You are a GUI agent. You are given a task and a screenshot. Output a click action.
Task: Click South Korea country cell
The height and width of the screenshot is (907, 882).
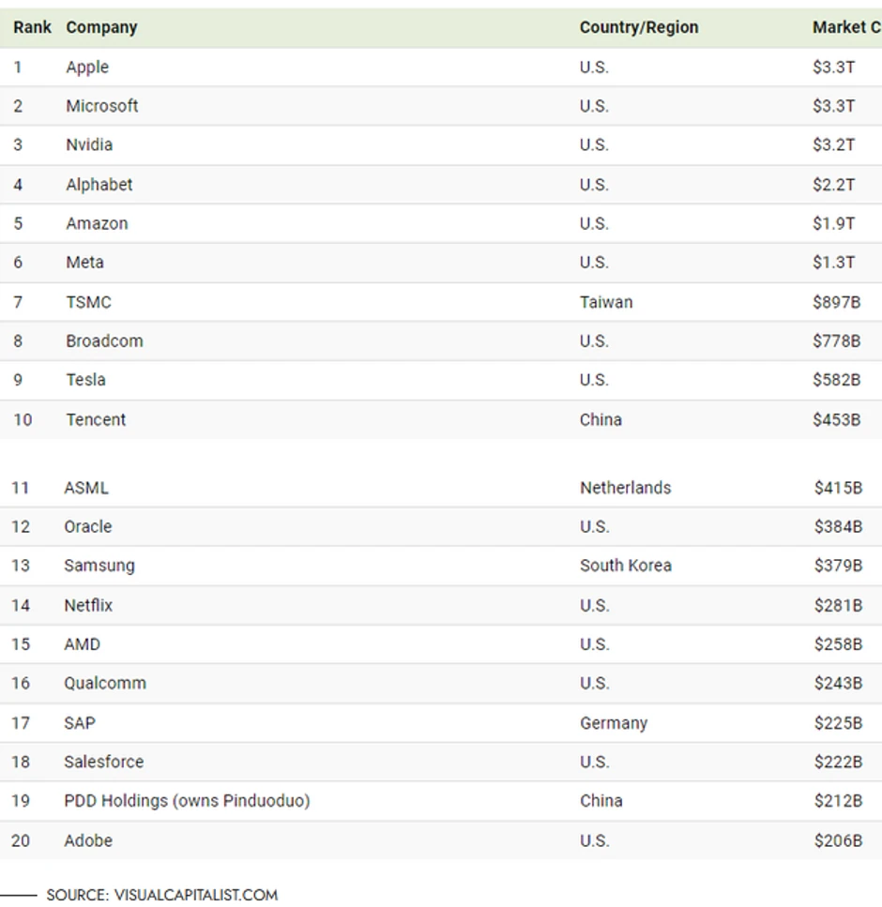(x=625, y=566)
